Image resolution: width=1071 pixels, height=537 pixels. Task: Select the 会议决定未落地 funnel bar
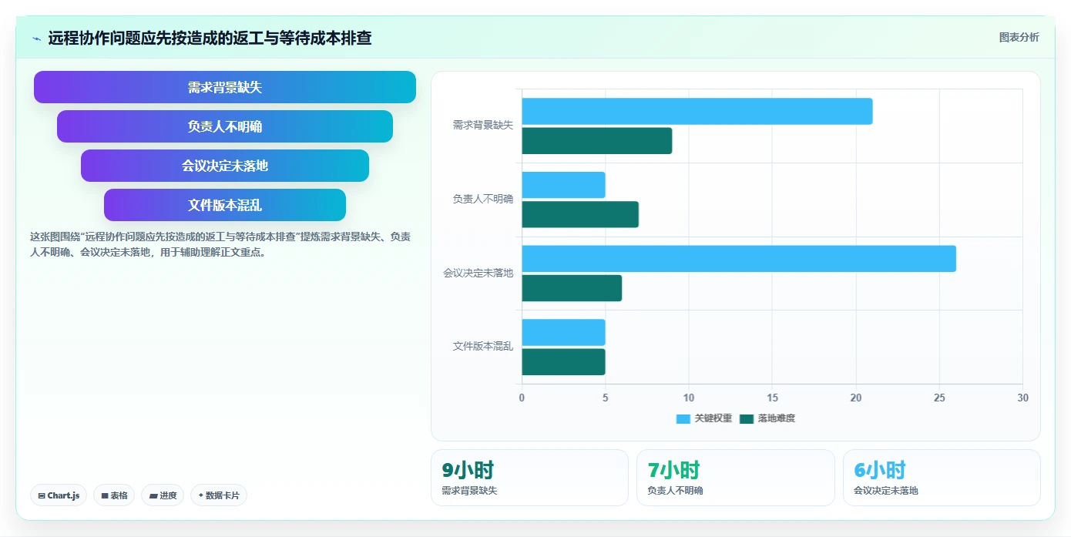[225, 166]
